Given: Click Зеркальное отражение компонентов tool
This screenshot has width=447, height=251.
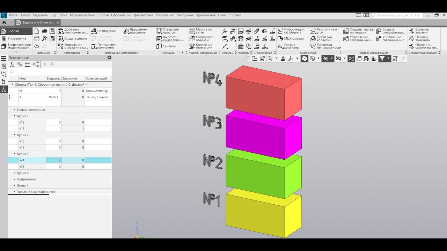Looking at the screenshot, I should click(x=73, y=46).
